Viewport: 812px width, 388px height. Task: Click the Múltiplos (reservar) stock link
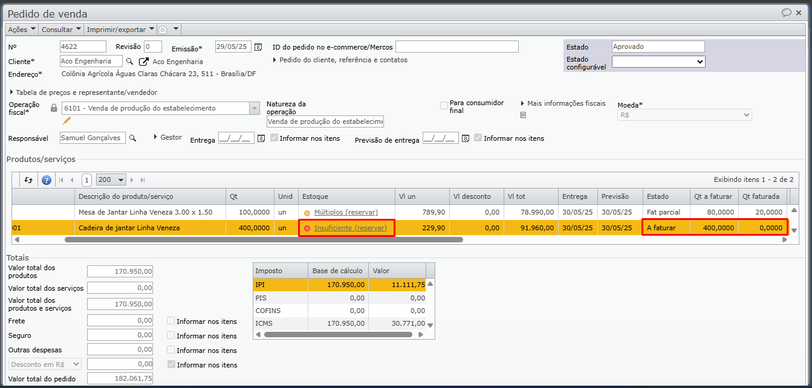coord(346,212)
